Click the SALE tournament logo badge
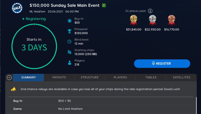The width and height of the screenshot is (201, 114). (17, 7)
